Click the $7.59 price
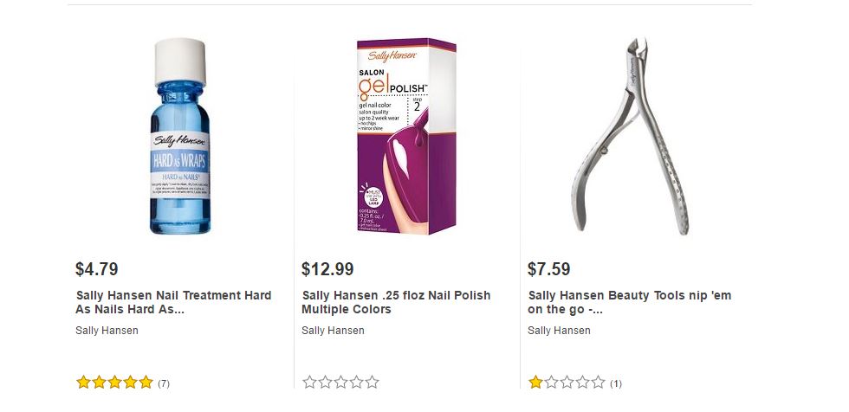The image size is (849, 412). (549, 269)
